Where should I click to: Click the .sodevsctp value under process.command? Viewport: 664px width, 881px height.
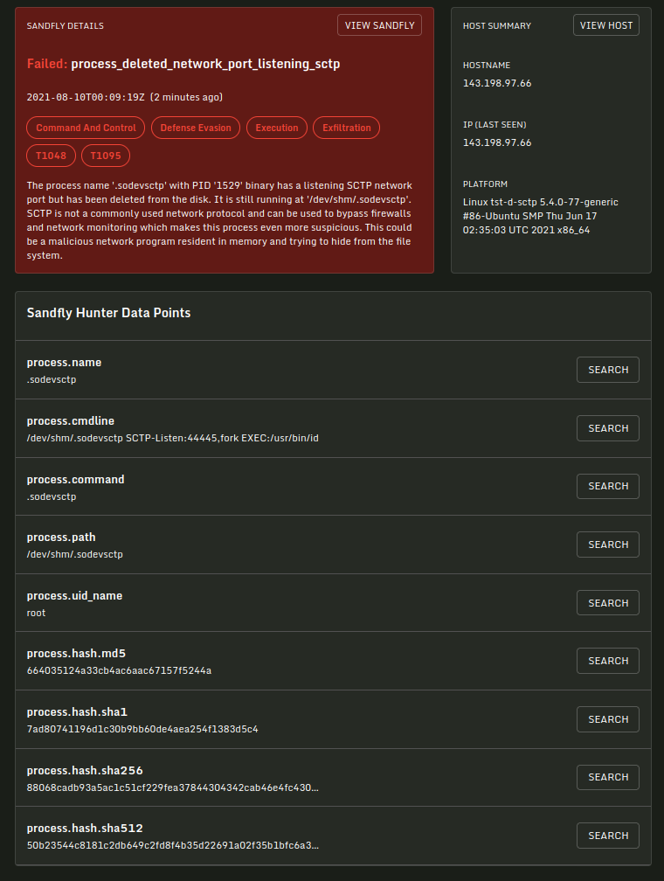(52, 496)
